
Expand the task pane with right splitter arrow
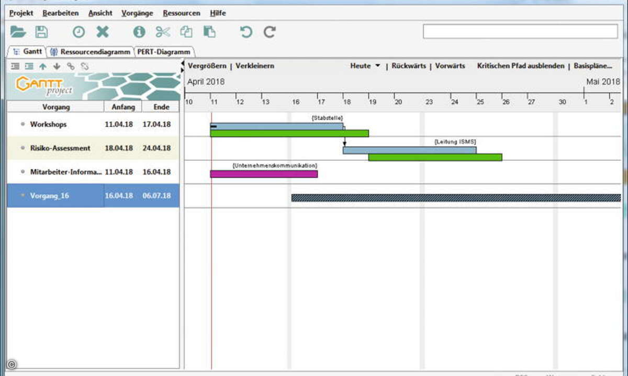[x=183, y=69]
